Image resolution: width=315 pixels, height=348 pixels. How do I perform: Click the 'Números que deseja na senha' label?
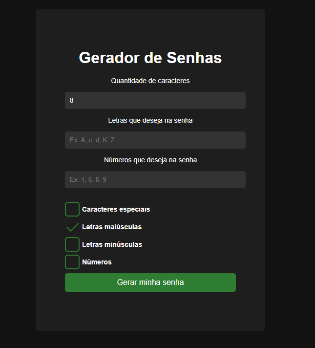[x=150, y=160]
